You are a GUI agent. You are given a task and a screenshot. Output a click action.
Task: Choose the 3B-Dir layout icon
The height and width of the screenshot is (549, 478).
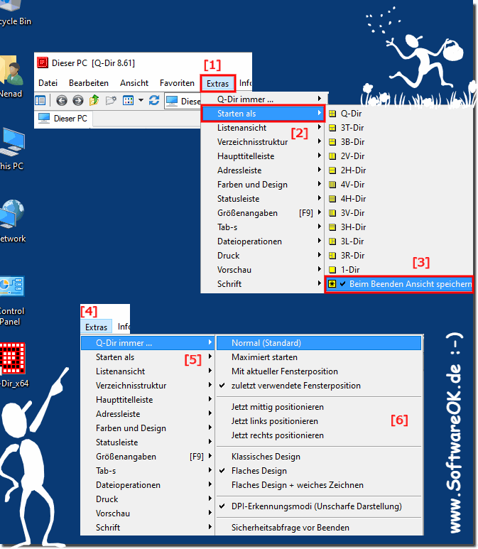click(332, 142)
